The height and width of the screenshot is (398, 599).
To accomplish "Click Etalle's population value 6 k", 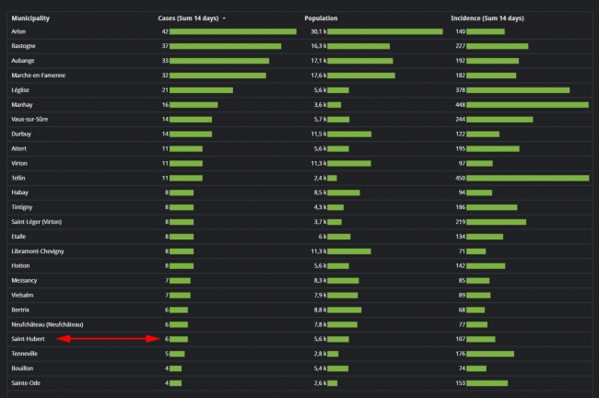I will (x=323, y=237).
